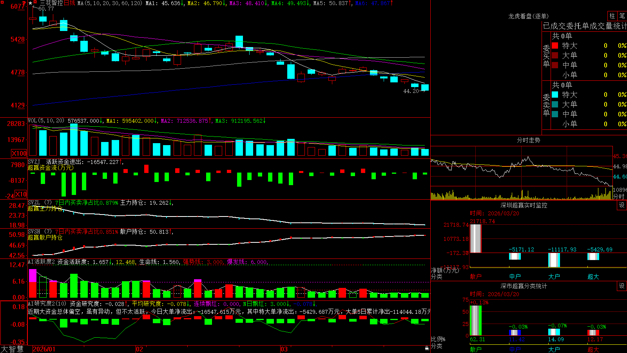Click the 已成交委托单成交量统计 header
The height and width of the screenshot is (353, 627).
click(x=585, y=26)
